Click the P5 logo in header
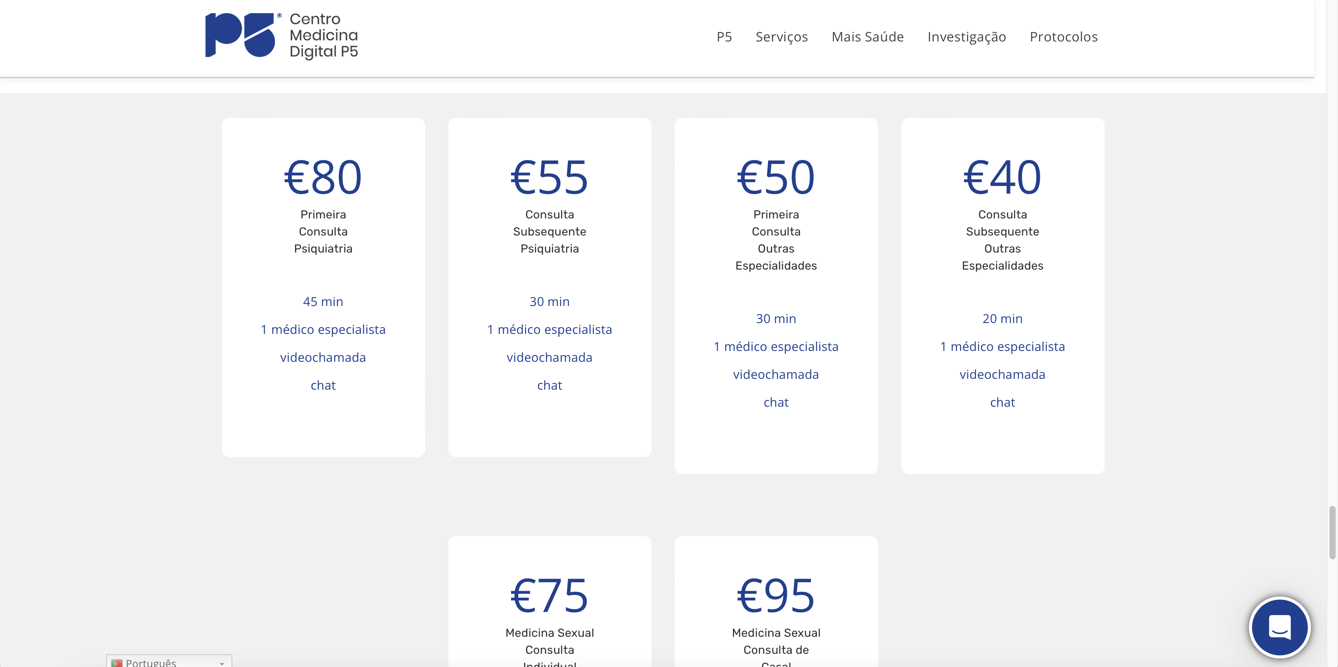 point(240,35)
